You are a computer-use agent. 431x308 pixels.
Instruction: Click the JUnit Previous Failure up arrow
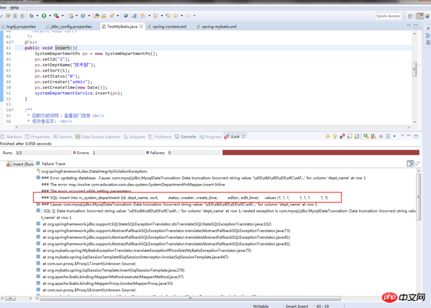[335, 136]
